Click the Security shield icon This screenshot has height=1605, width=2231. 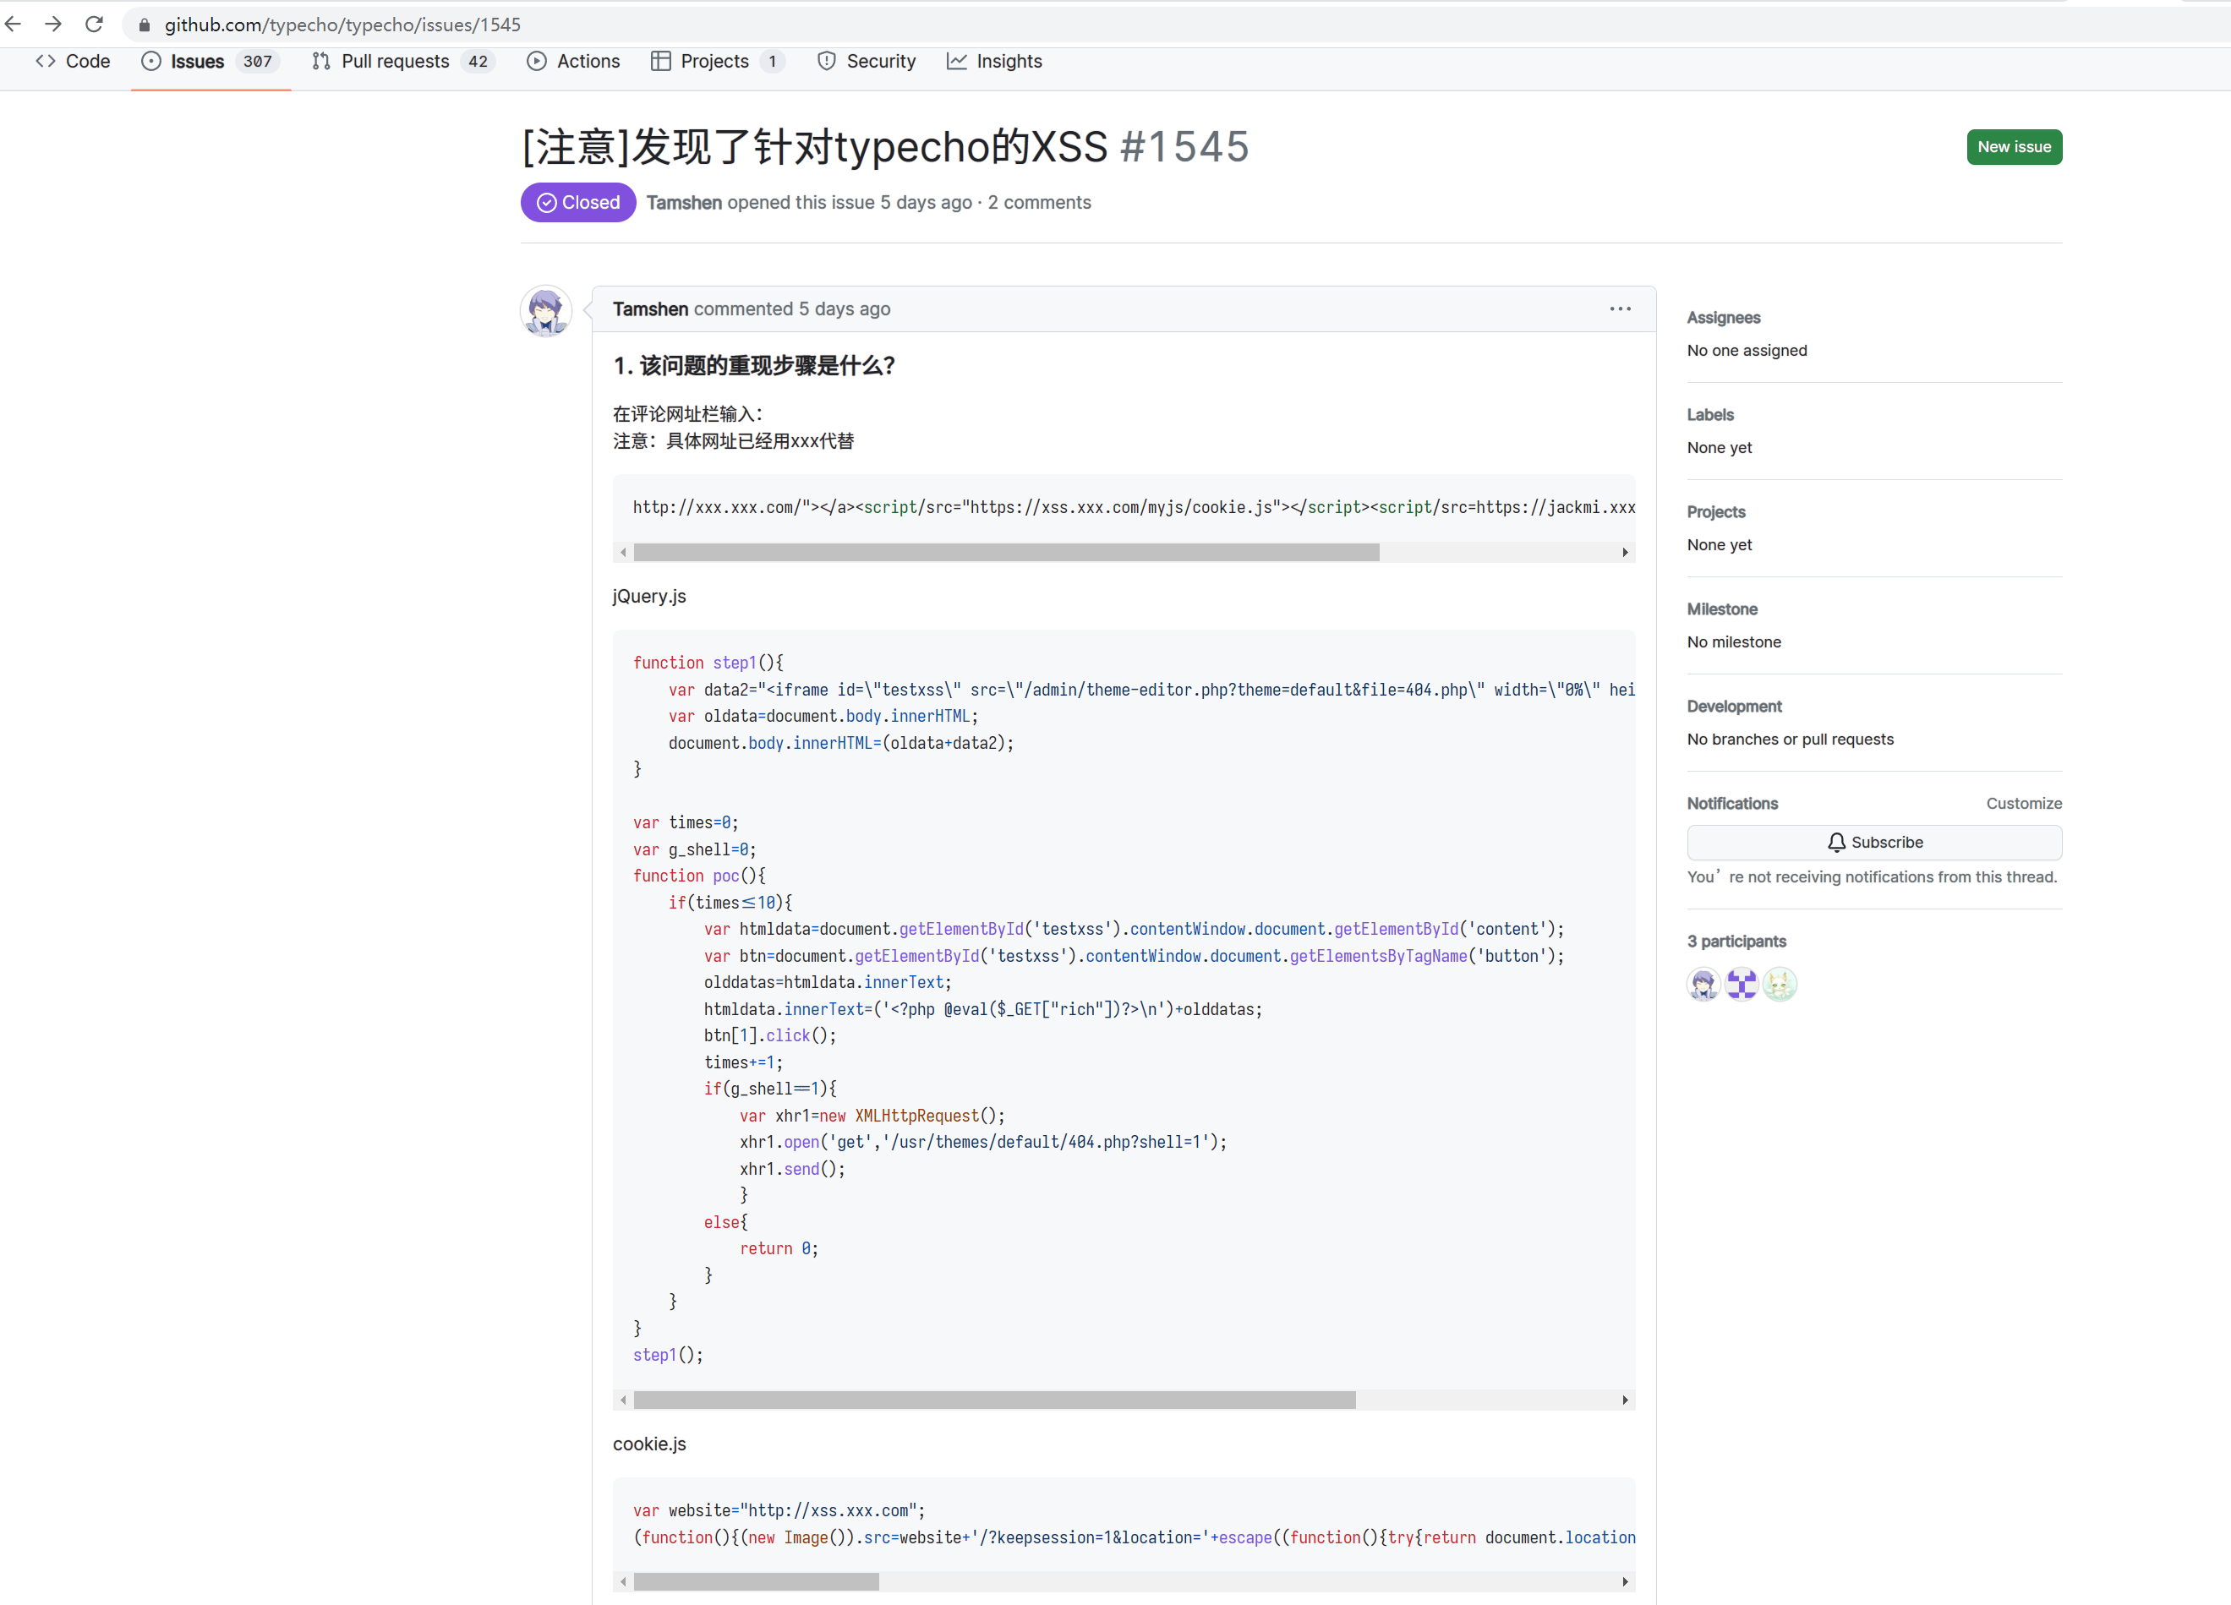(x=826, y=61)
